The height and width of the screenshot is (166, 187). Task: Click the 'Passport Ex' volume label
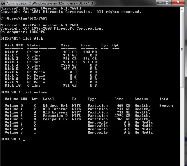point(55,119)
